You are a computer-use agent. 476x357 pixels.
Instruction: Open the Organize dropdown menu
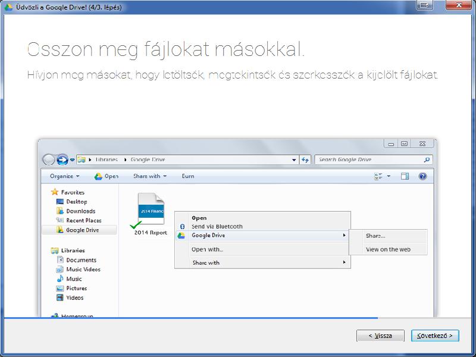[x=65, y=176]
